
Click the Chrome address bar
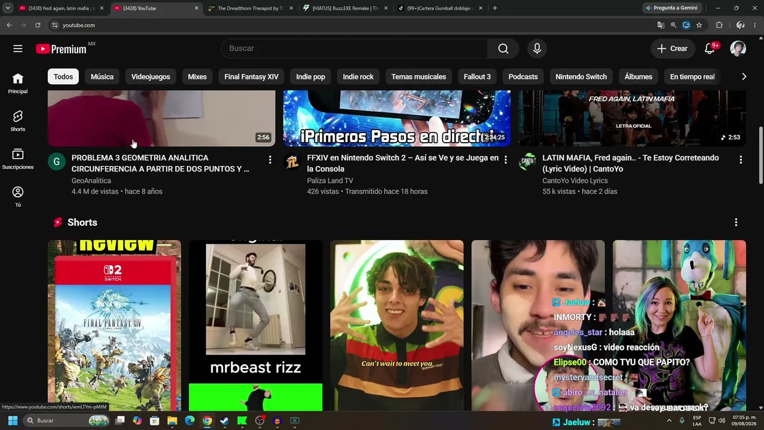pyautogui.click(x=352, y=25)
